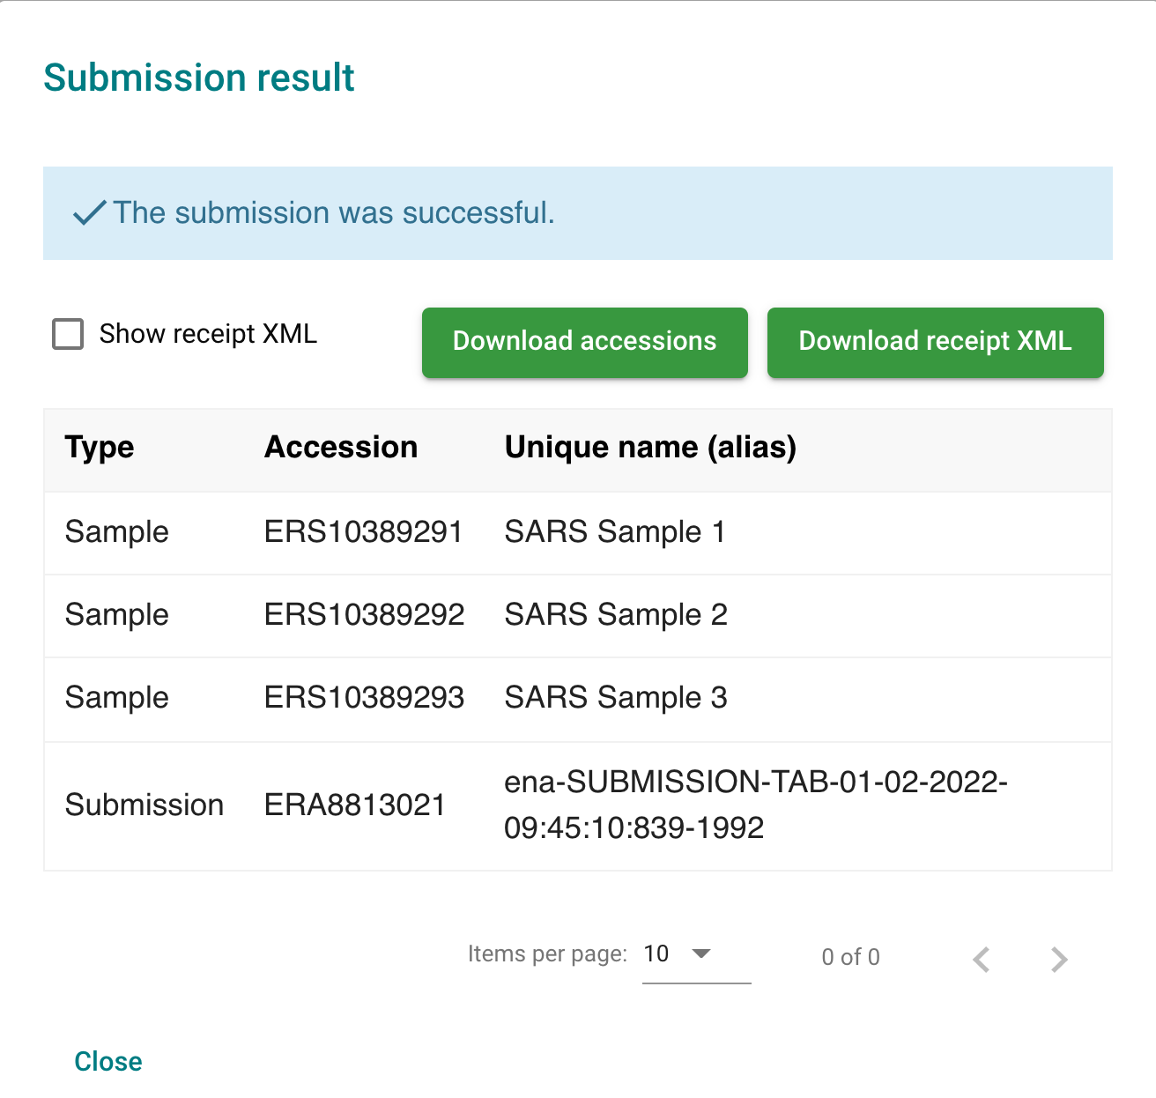The height and width of the screenshot is (1098, 1156).
Task: Click the Download accessions button
Action: tap(584, 342)
